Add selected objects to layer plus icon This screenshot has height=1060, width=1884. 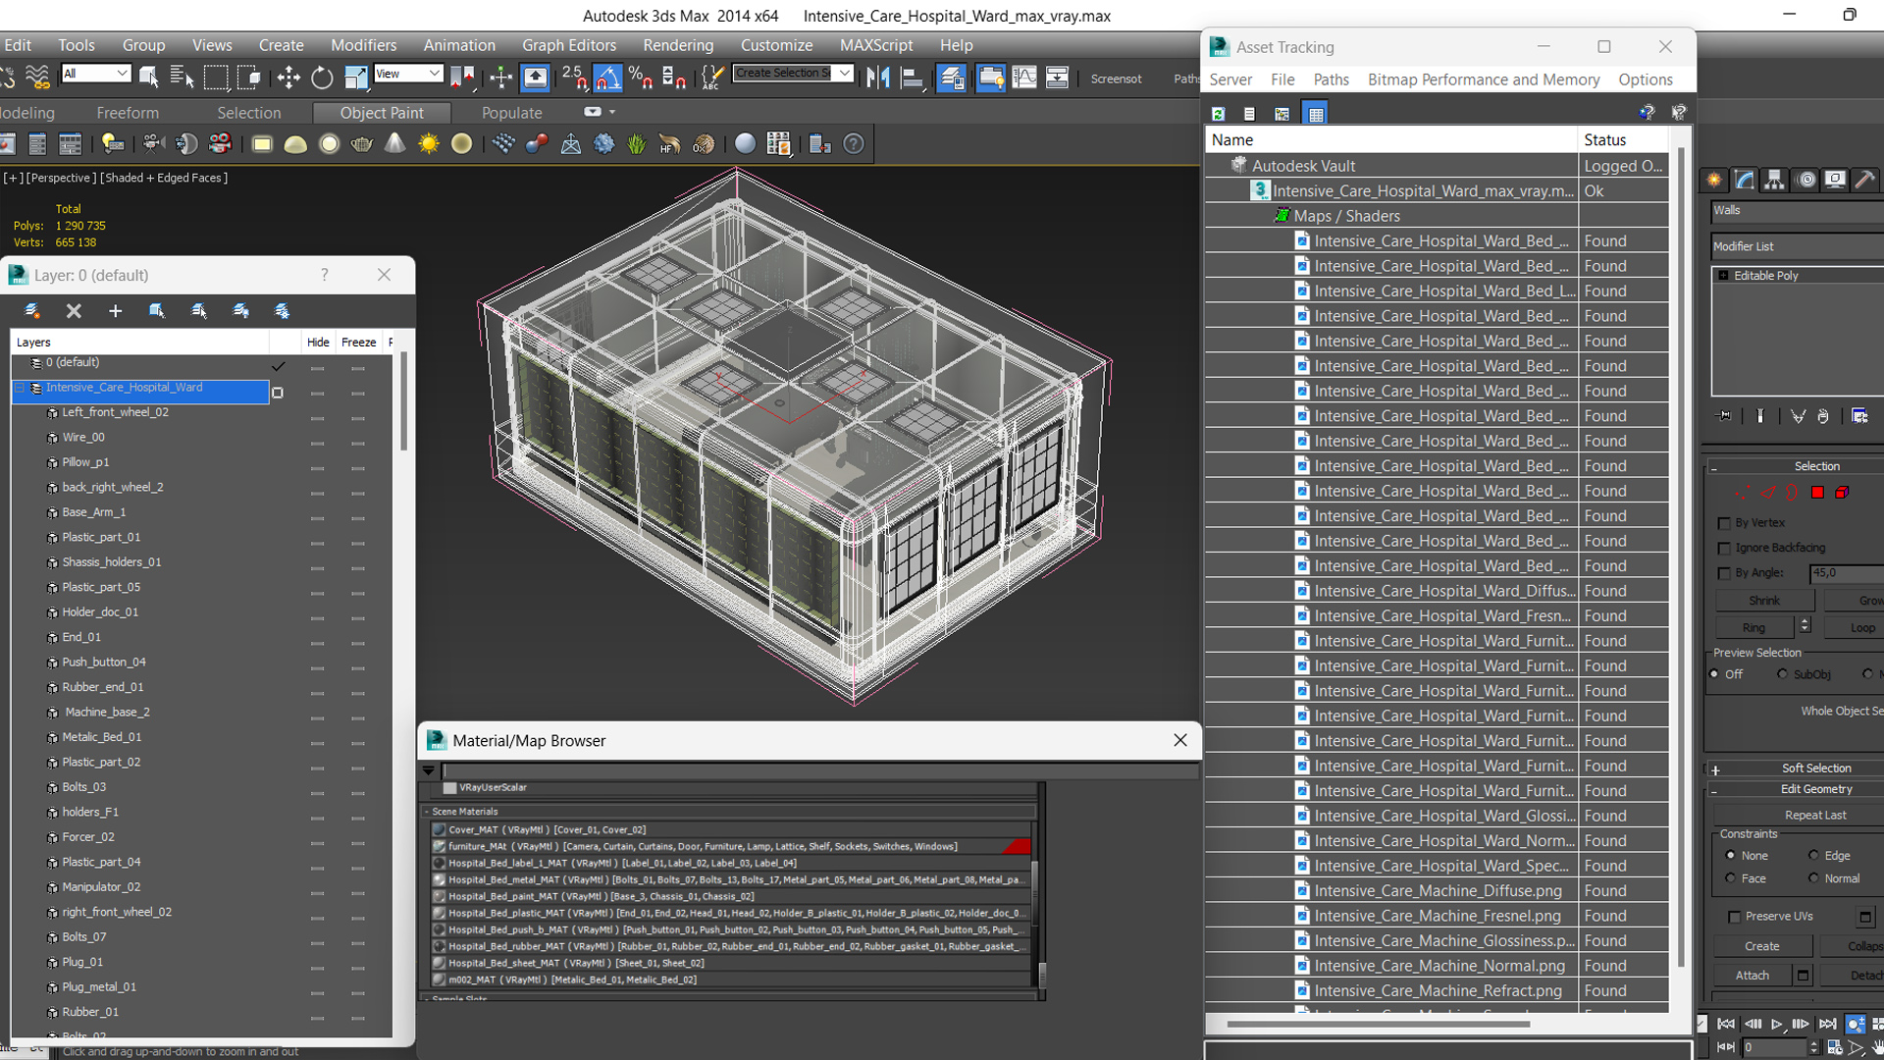(115, 311)
